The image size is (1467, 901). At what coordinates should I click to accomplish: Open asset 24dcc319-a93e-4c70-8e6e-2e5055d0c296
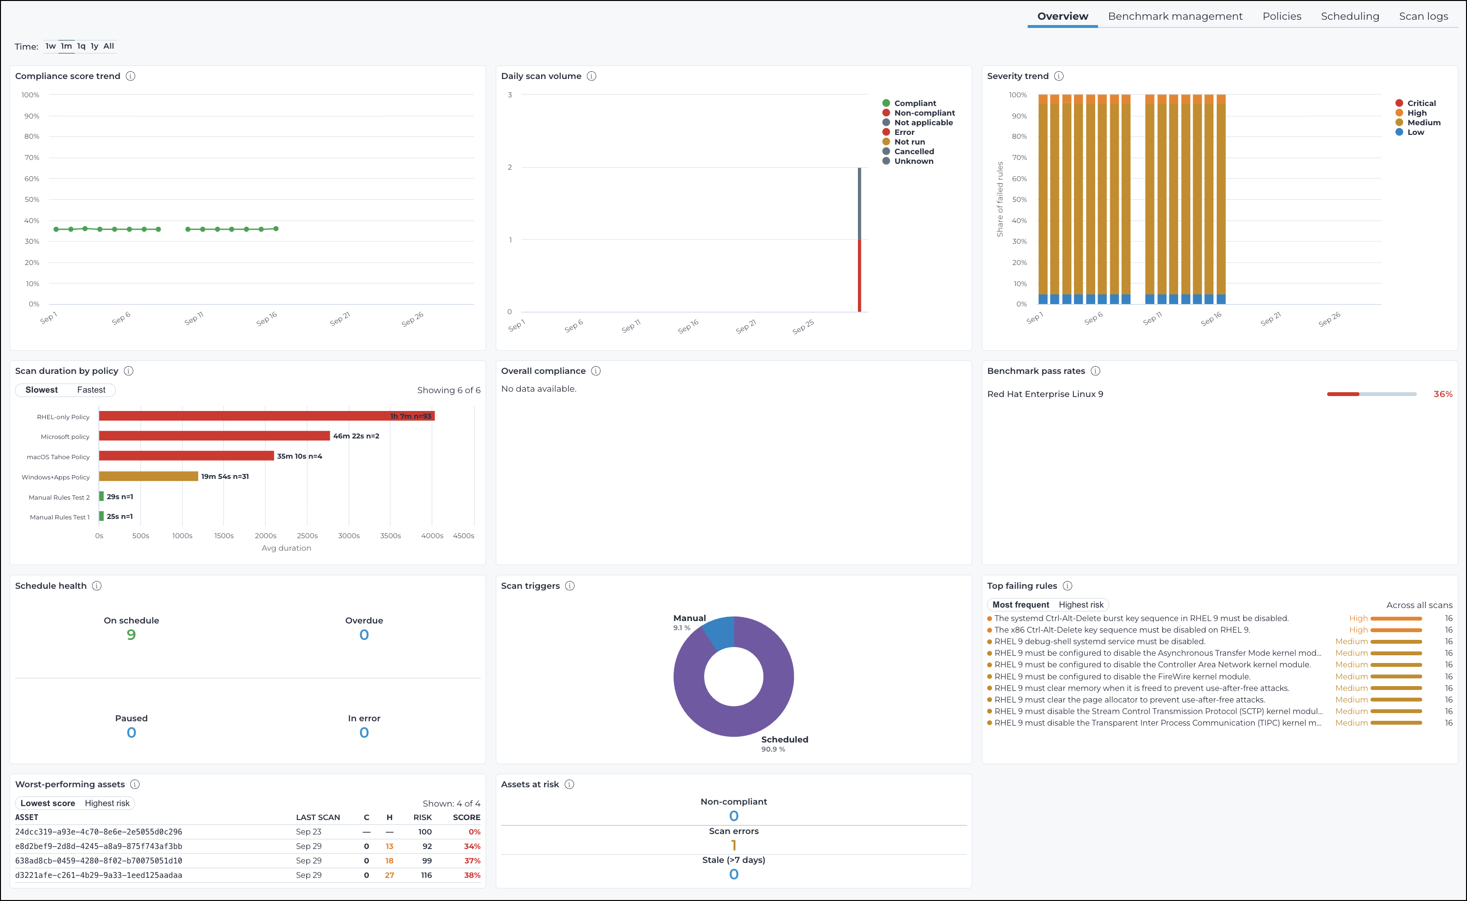98,832
